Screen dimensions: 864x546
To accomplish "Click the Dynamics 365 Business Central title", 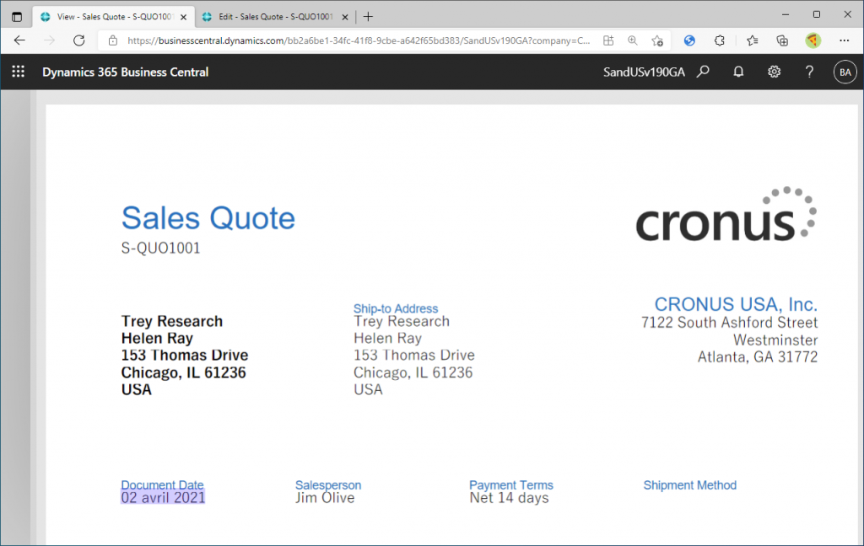I will pyautogui.click(x=126, y=72).
